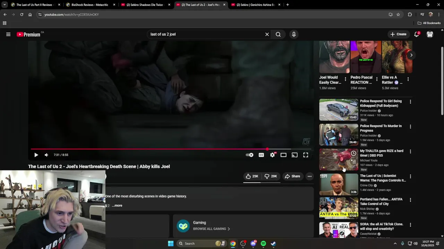This screenshot has width=444, height=249.
Task: Dislike the video (29K)
Action: pyautogui.click(x=271, y=176)
